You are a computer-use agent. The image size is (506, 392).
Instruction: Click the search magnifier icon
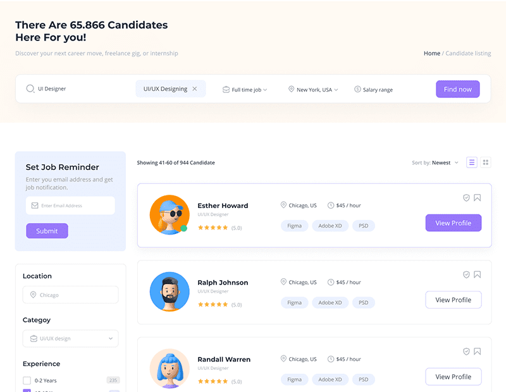[30, 89]
